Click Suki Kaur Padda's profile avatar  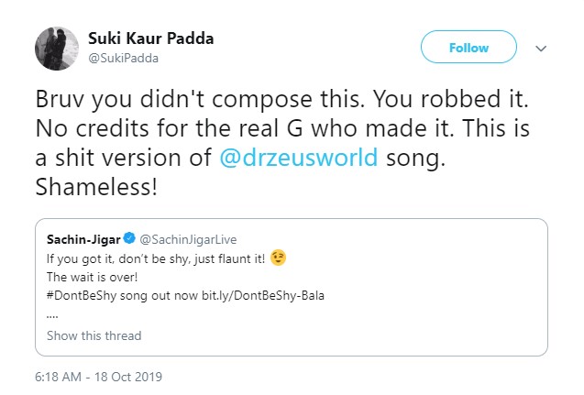click(x=54, y=49)
